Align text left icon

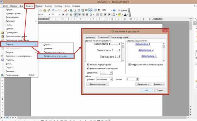coord(76,14)
